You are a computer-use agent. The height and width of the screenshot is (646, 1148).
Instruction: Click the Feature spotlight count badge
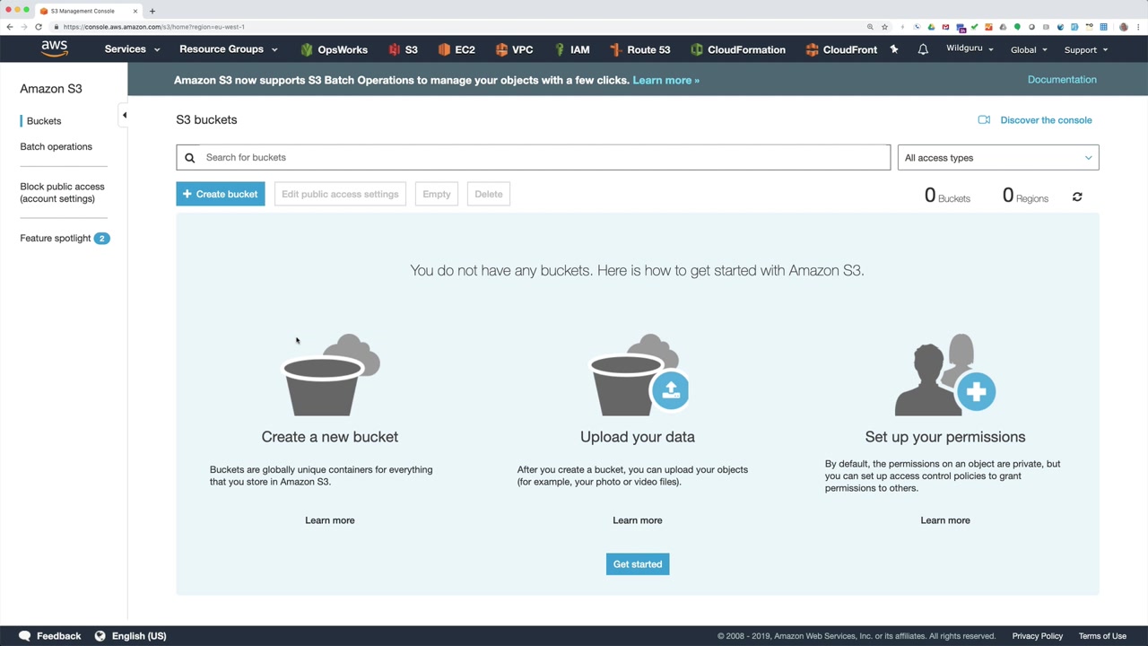(x=101, y=238)
